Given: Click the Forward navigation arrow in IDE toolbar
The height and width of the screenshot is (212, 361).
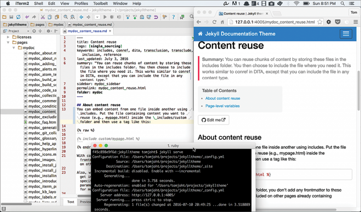Looking at the screenshot, I should [x=88, y=17].
